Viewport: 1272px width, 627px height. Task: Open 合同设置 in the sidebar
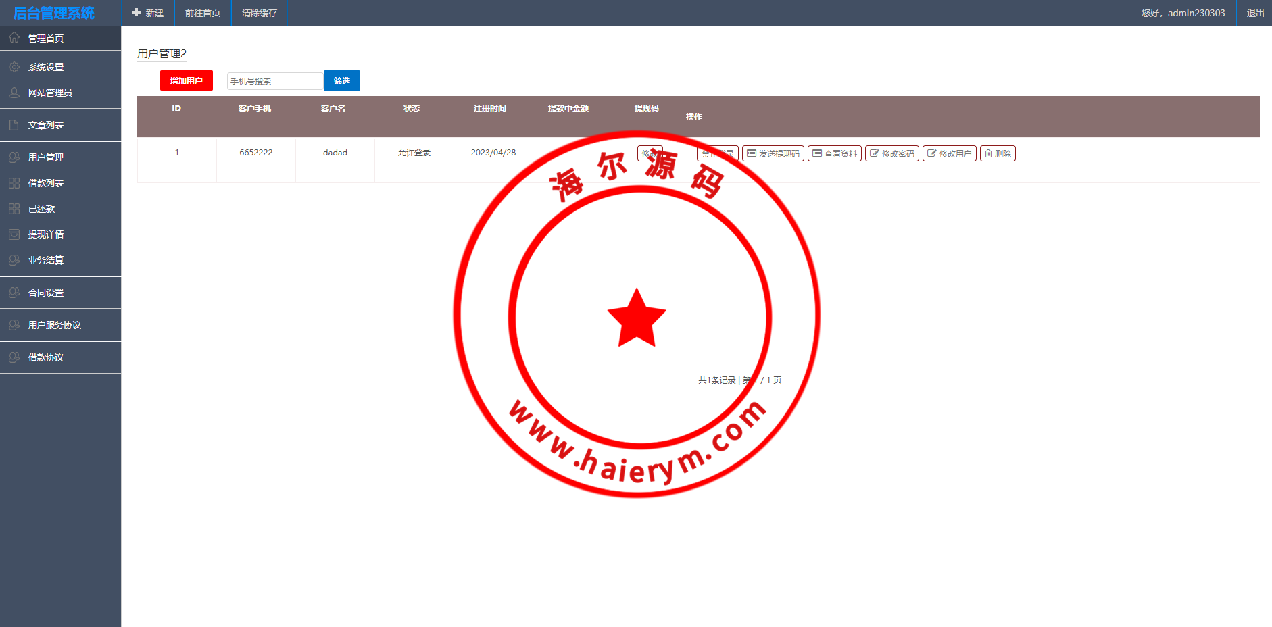pyautogui.click(x=46, y=293)
